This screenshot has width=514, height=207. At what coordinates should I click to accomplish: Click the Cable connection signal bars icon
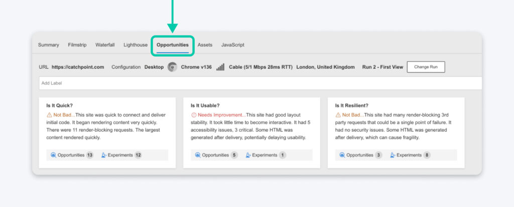(x=220, y=67)
